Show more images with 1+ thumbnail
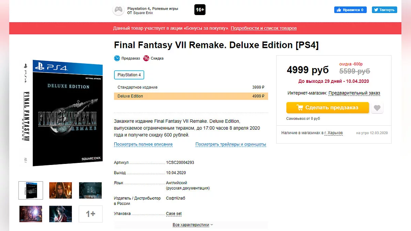 (90, 214)
